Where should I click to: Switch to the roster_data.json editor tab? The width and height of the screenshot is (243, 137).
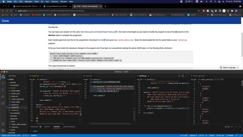(199, 76)
